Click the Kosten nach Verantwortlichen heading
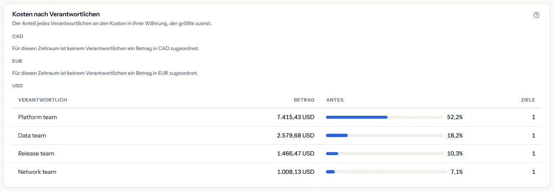Image resolution: width=553 pixels, height=191 pixels. [x=56, y=15]
